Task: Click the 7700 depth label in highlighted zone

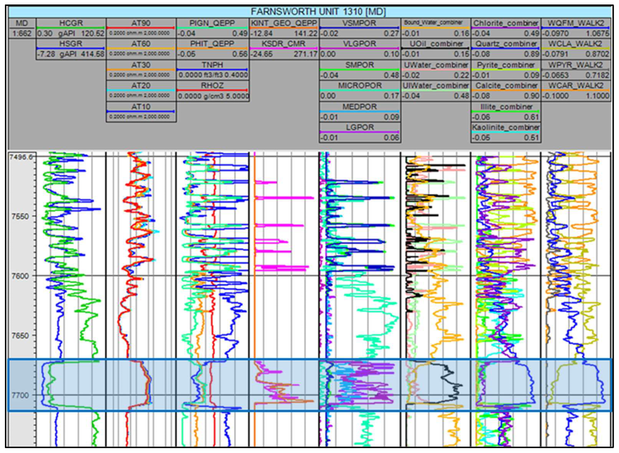Action: point(20,395)
